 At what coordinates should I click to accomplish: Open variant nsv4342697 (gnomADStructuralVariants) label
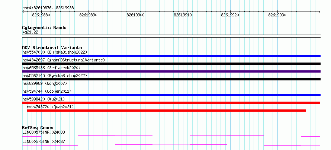64,60
